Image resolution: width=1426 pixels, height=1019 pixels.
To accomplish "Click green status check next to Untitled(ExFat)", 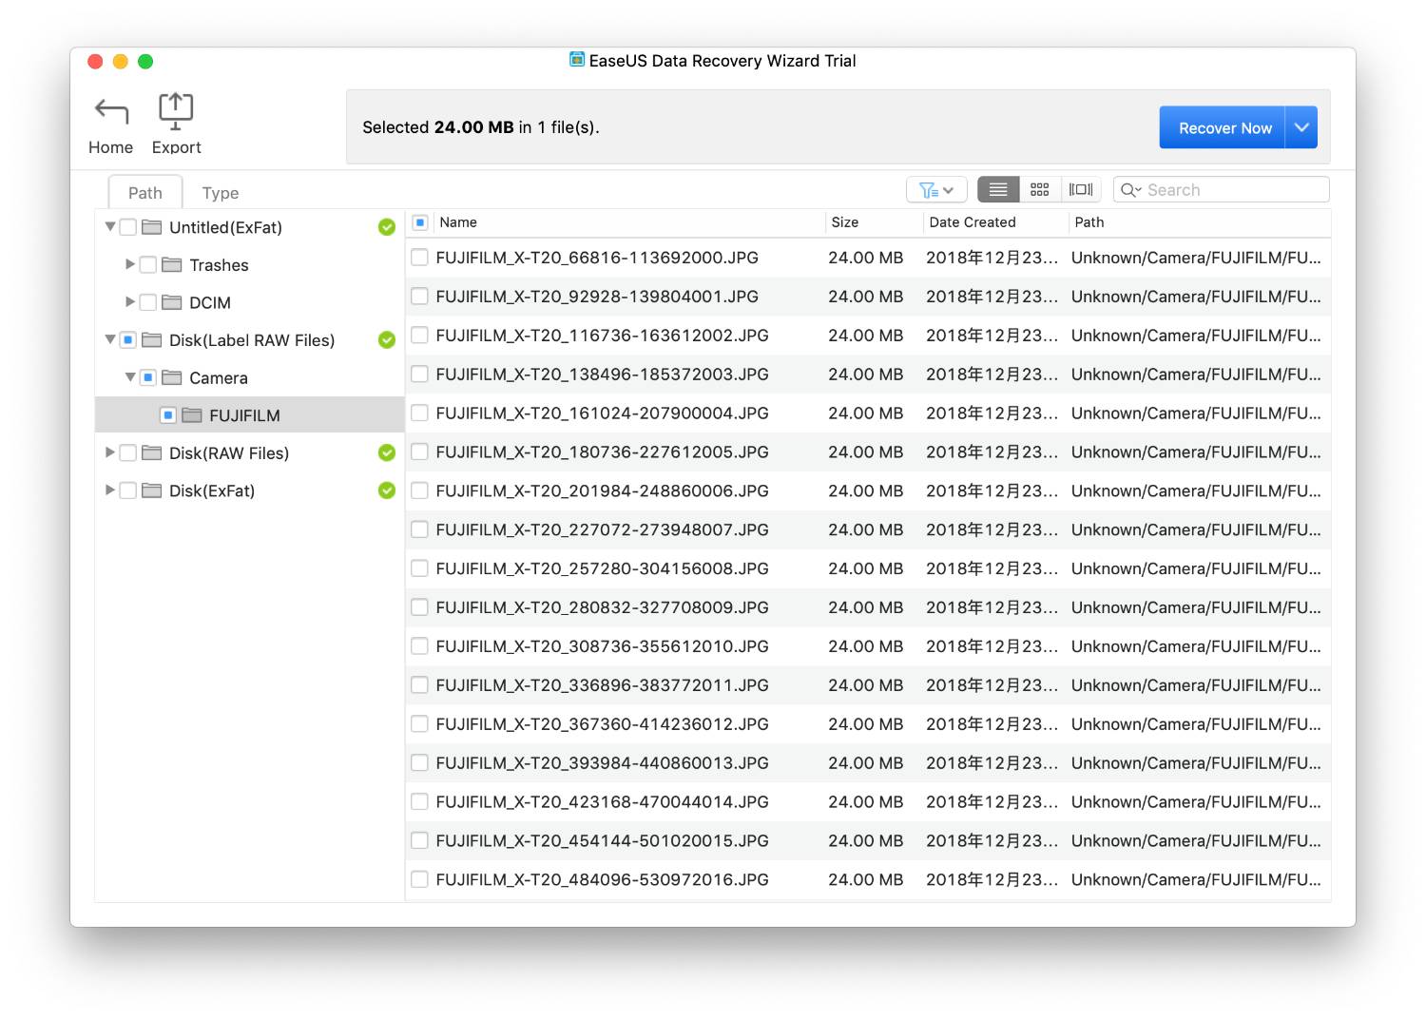I will click(387, 227).
